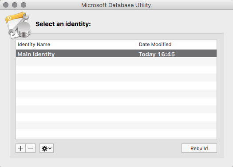Remove selected identity with the minus icon
The width and height of the screenshot is (233, 167).
[31, 148]
